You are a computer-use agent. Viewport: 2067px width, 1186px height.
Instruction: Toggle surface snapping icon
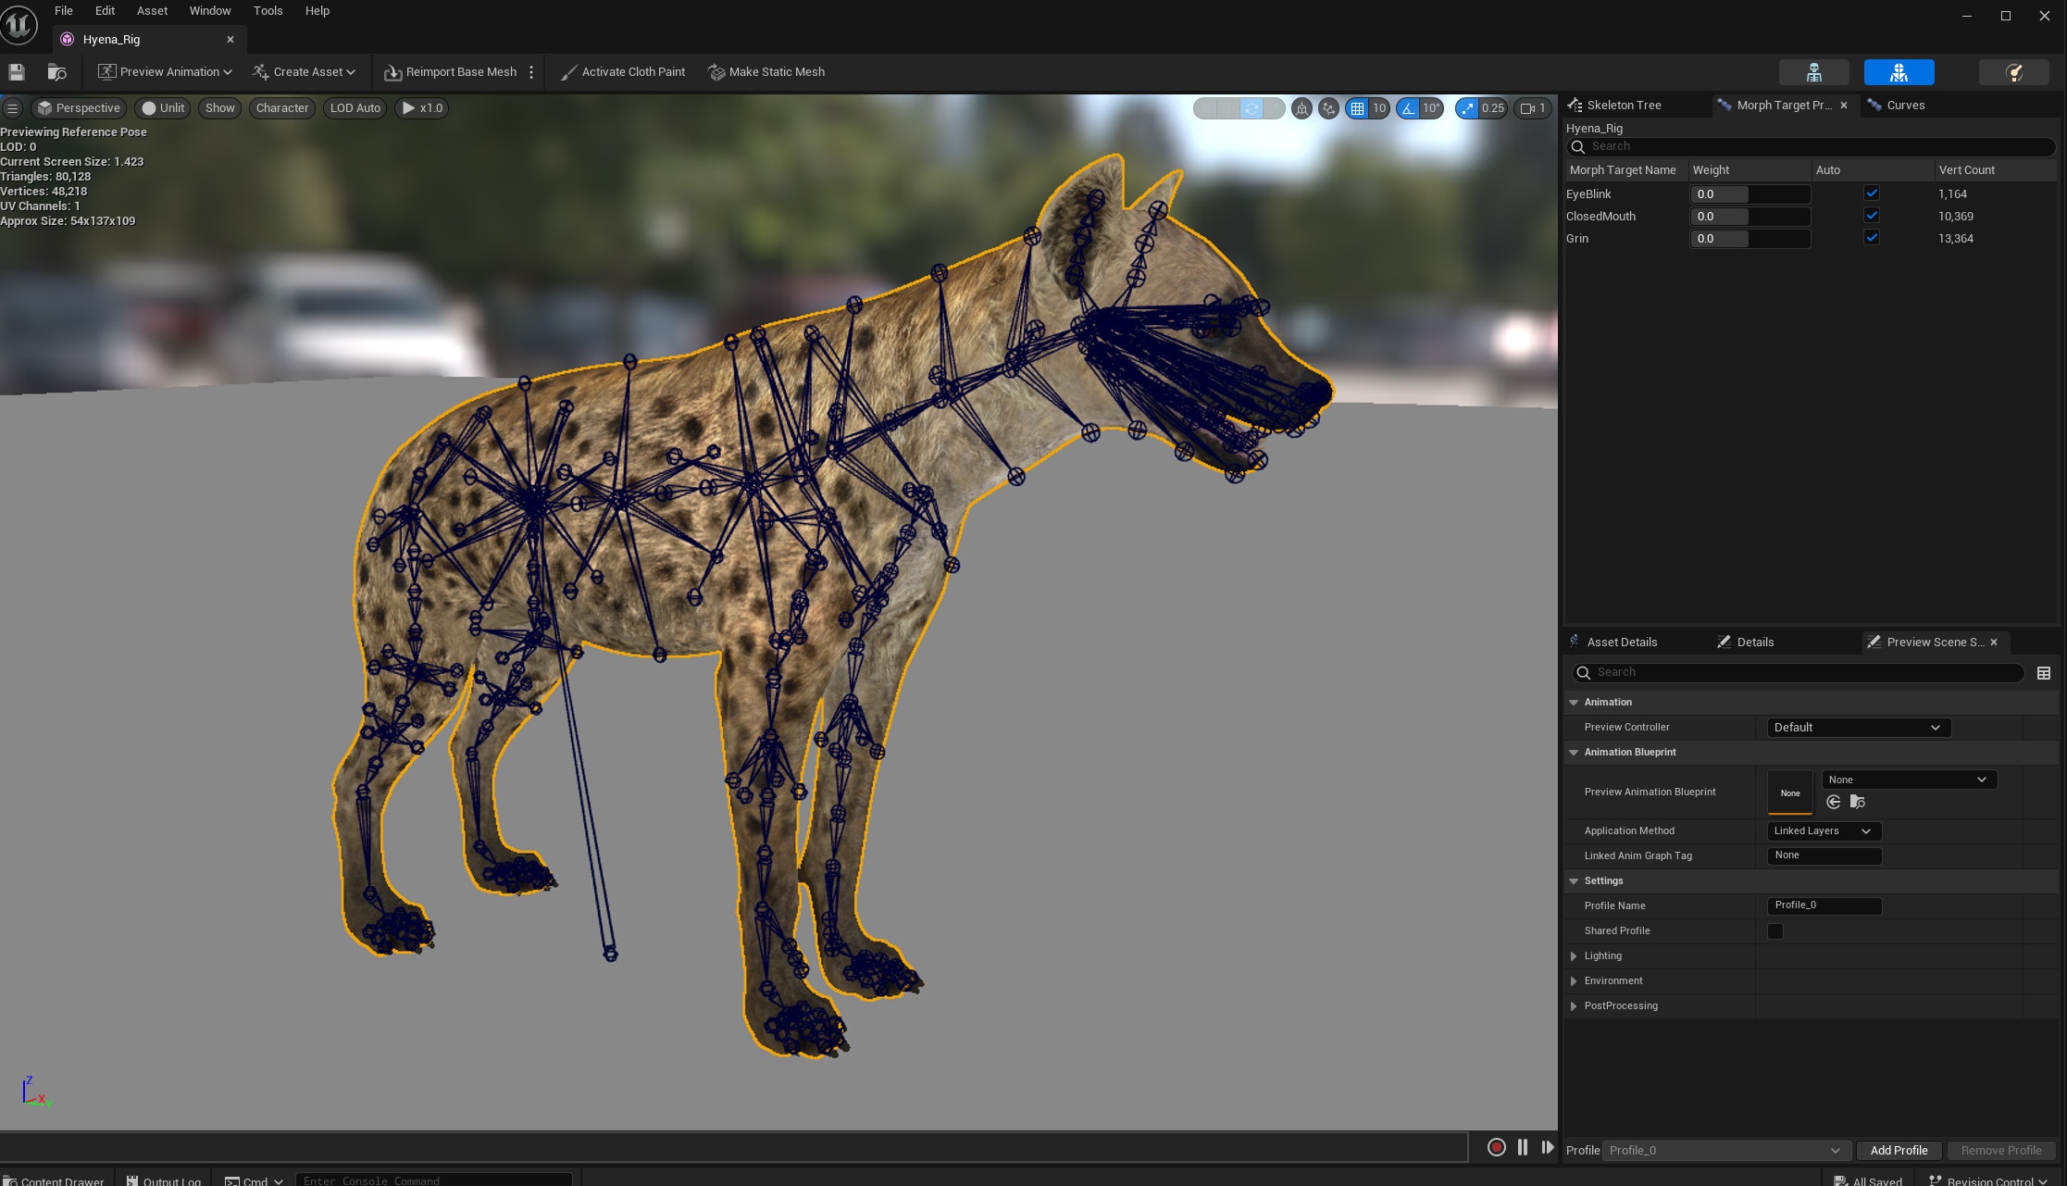coord(1328,108)
